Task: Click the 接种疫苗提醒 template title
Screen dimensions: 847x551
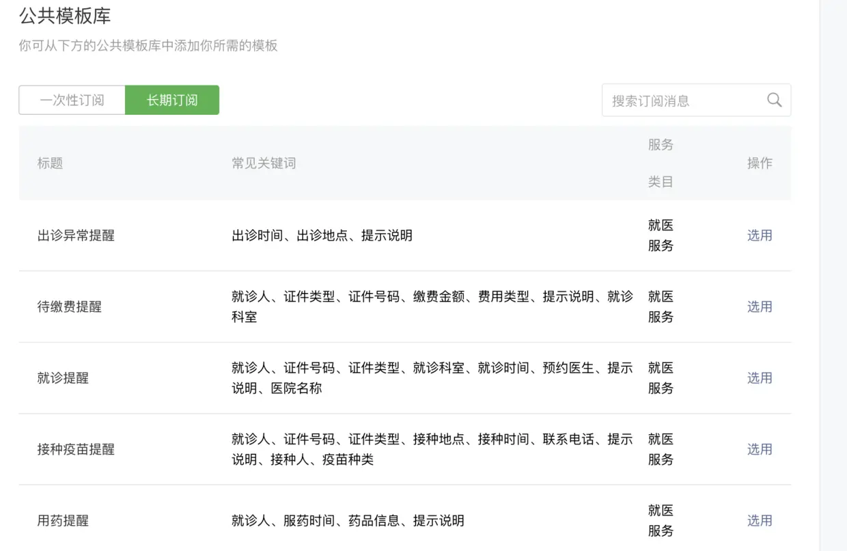Action: tap(76, 449)
